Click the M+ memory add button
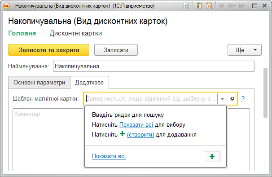This screenshot has height=177, width=272. pos(232,6)
